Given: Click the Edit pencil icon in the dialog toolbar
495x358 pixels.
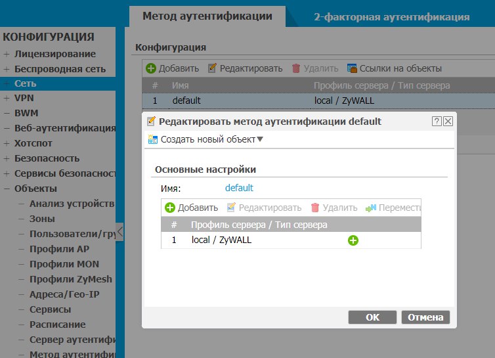Looking at the screenshot, I should [231, 208].
